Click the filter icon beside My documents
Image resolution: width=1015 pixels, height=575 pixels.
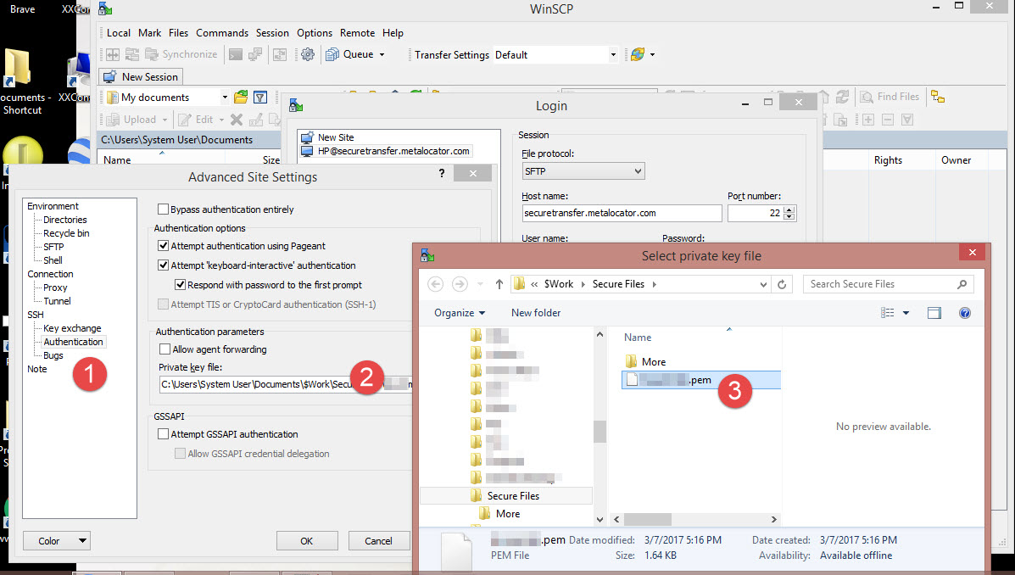(x=260, y=98)
